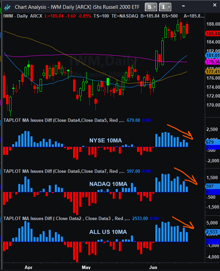
Task: Click the TS=100 status text
Action: pyautogui.click(x=101, y=16)
